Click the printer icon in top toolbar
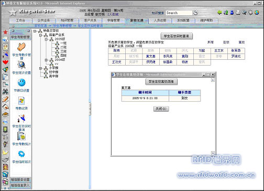 tap(238, 13)
